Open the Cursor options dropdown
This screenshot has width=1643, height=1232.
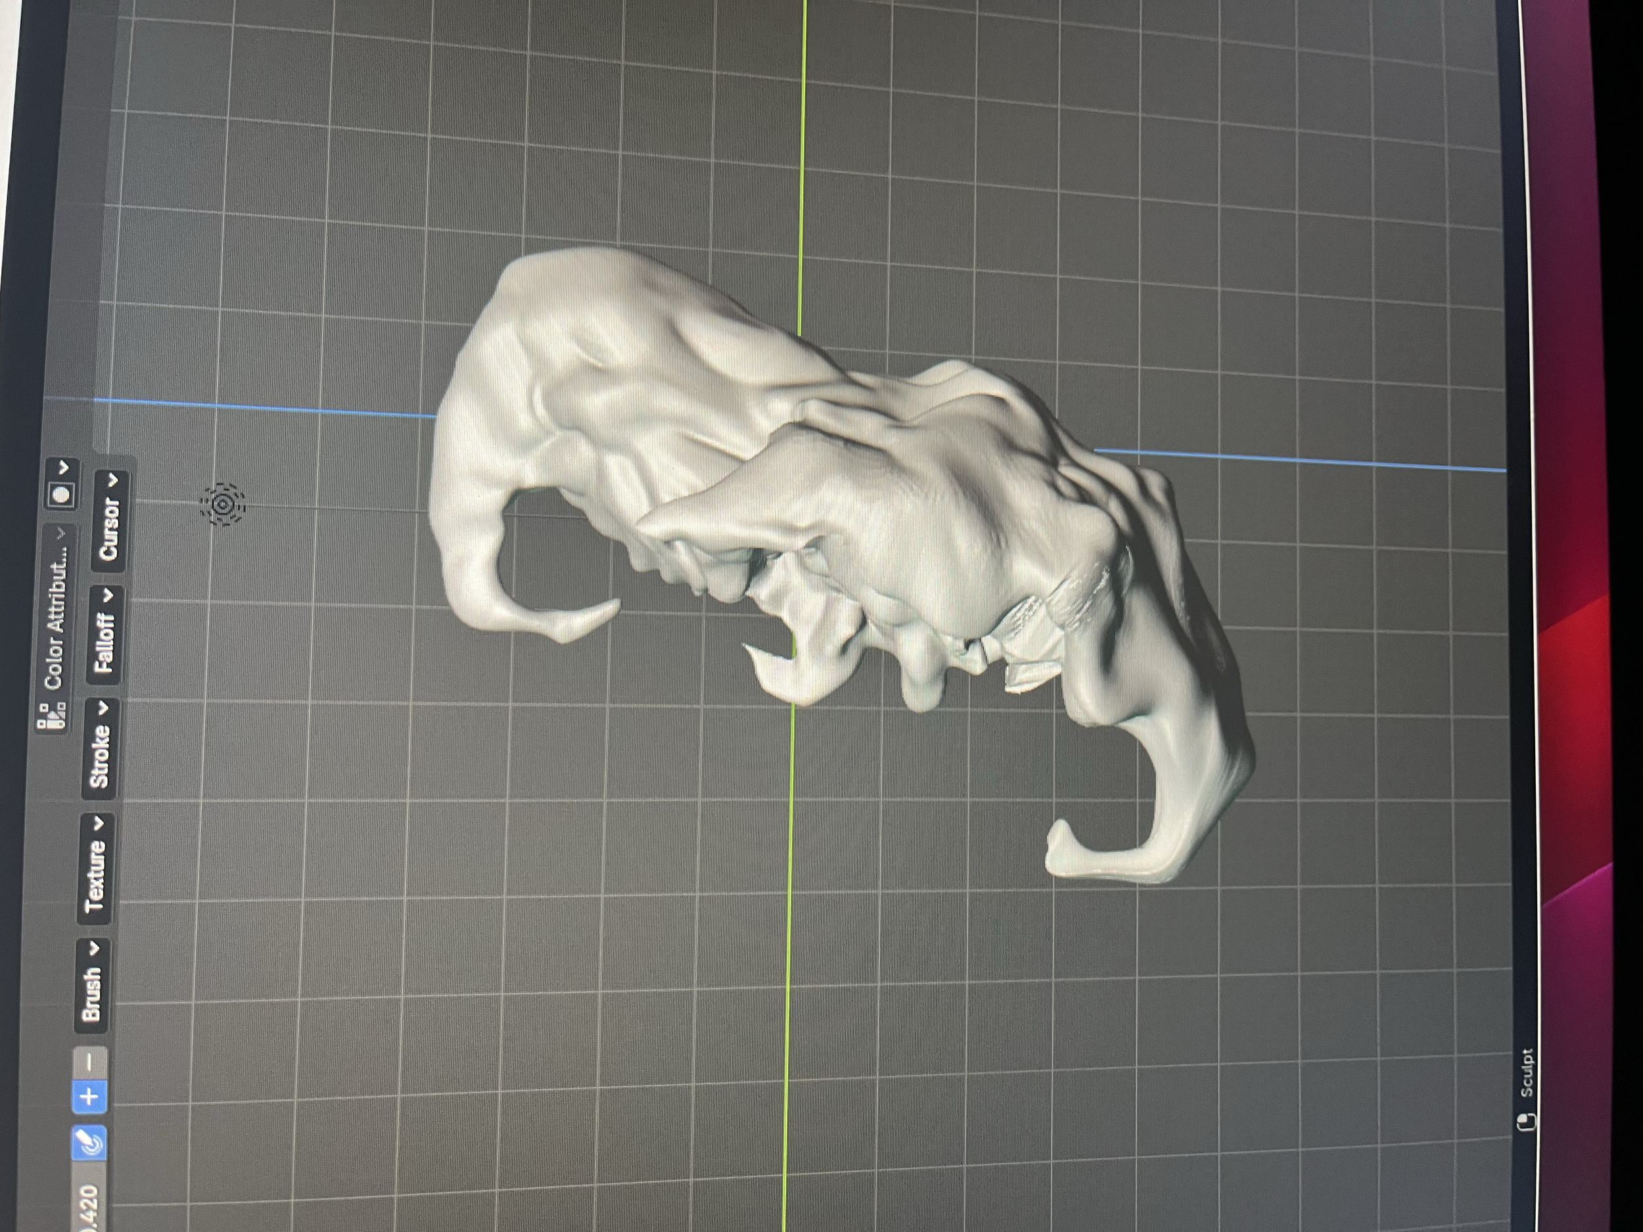click(110, 521)
